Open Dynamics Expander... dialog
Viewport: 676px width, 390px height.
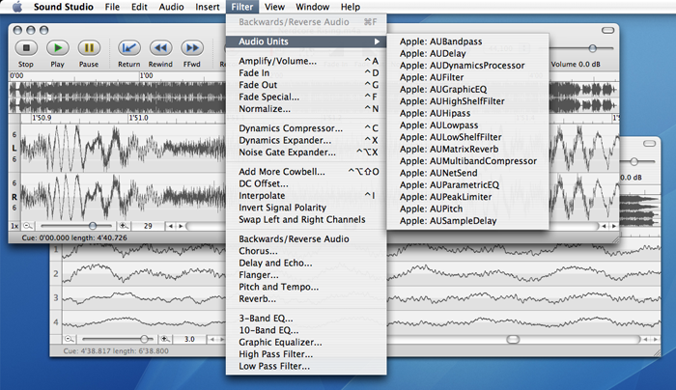306,141
